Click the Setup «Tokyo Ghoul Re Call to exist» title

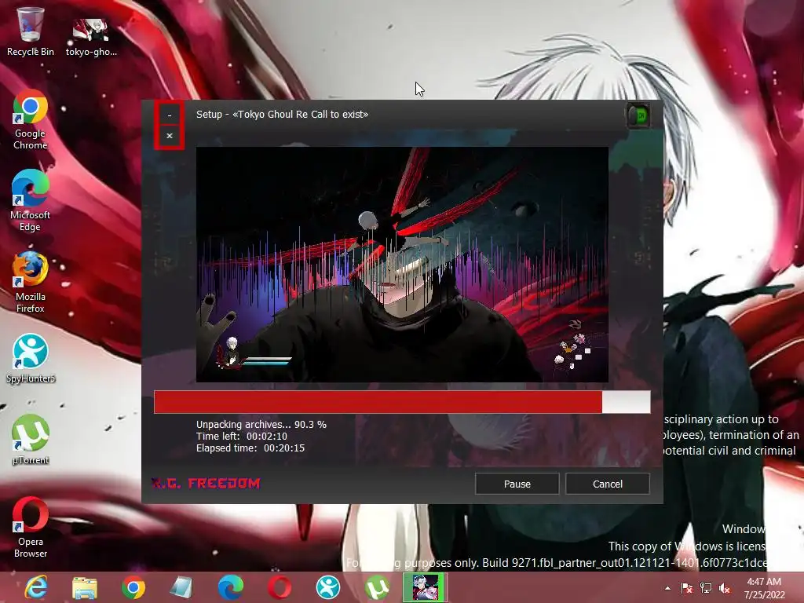click(282, 115)
